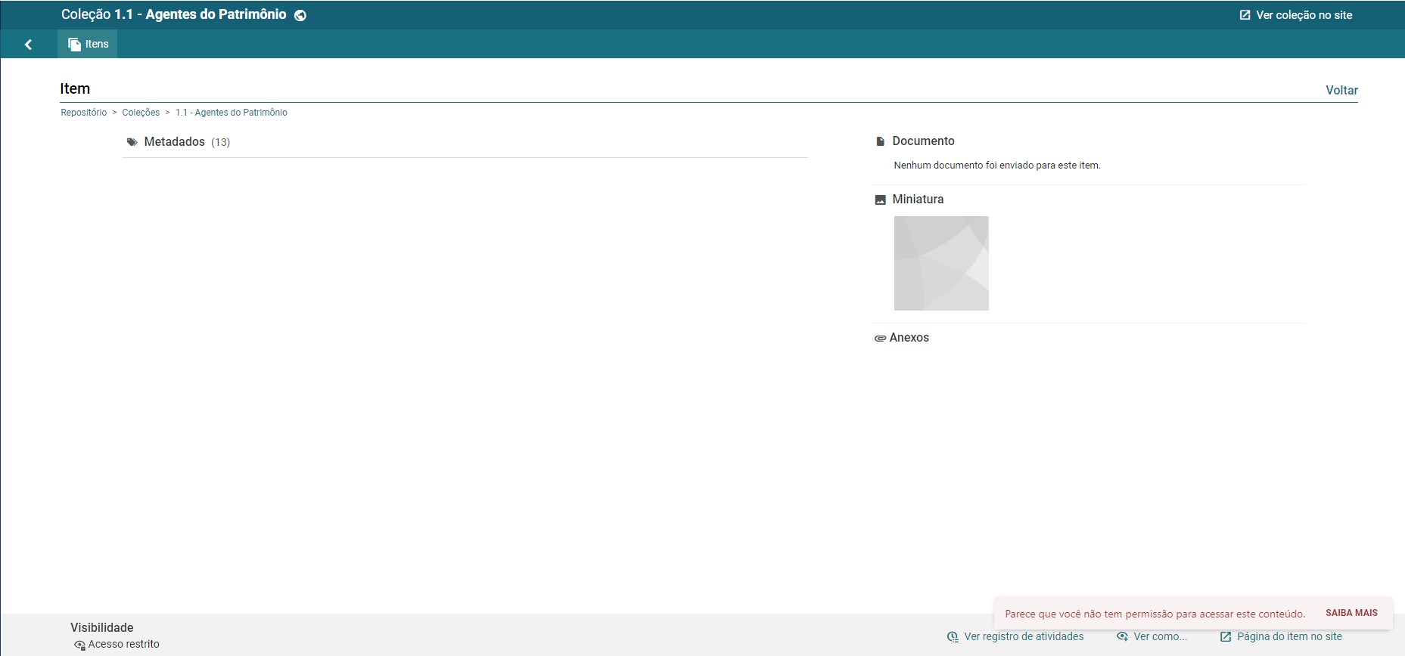1405x656 pixels.
Task: Click the Documento file icon
Action: 880,141
